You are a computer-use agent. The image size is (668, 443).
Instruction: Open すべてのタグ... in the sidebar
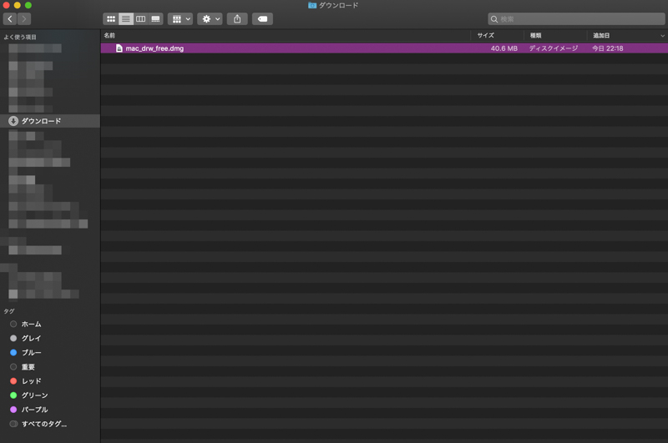click(44, 424)
